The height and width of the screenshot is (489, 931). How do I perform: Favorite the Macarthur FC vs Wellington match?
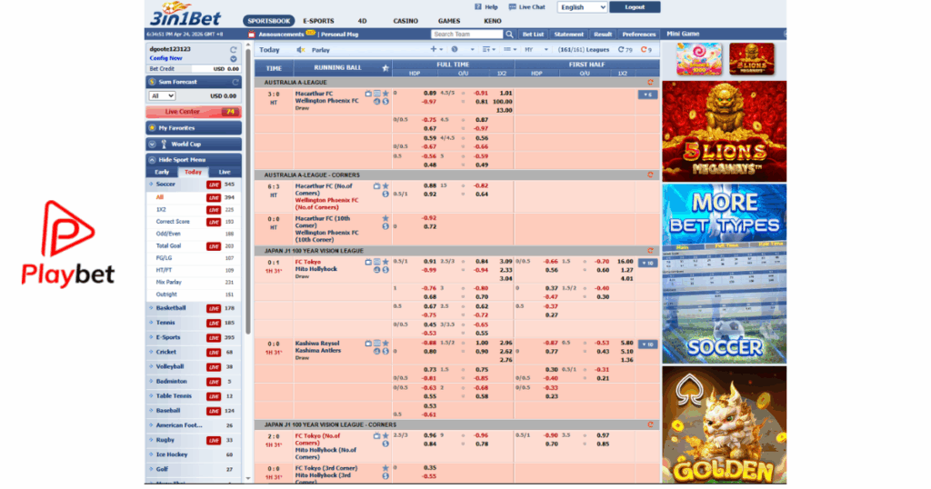[385, 94]
